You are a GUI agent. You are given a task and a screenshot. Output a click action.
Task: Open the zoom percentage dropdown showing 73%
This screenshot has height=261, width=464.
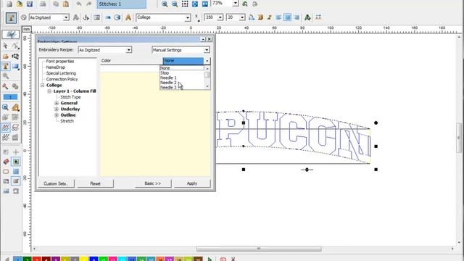(235, 3)
